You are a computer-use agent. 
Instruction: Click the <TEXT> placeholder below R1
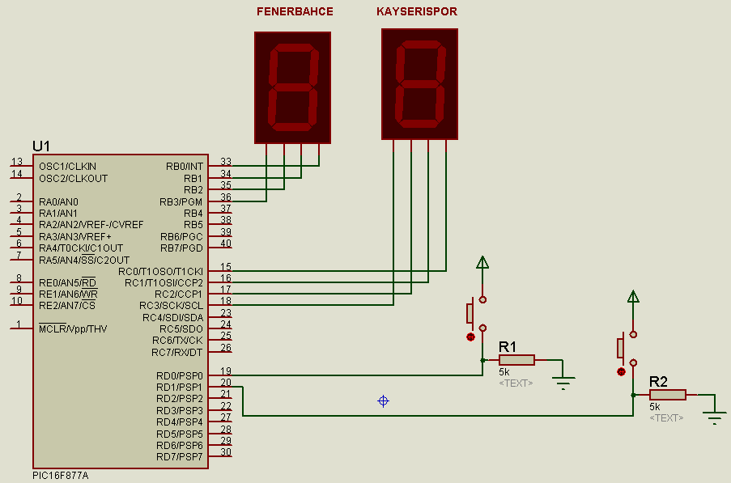coord(516,383)
